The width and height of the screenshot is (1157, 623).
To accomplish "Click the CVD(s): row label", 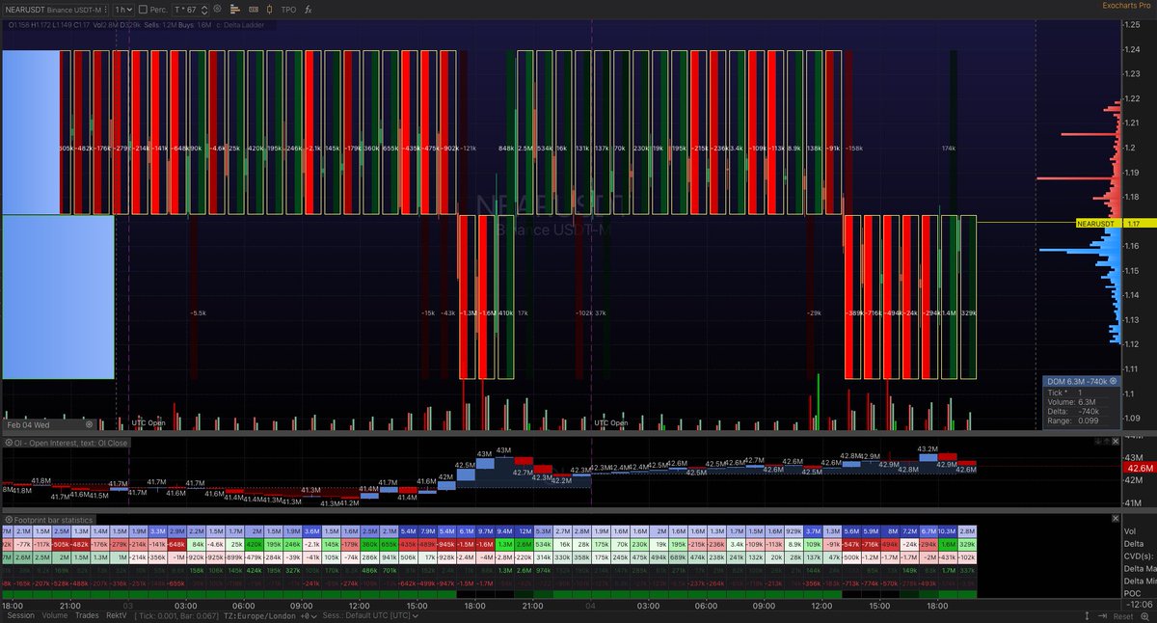I will pos(1139,556).
